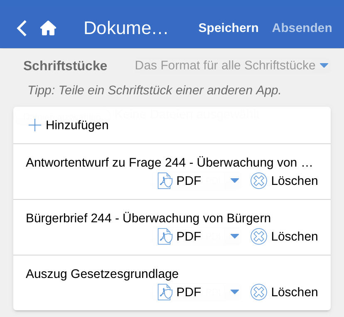The image size is (344, 317).
Task: Click the Hinzufügen label
Action: point(77,125)
